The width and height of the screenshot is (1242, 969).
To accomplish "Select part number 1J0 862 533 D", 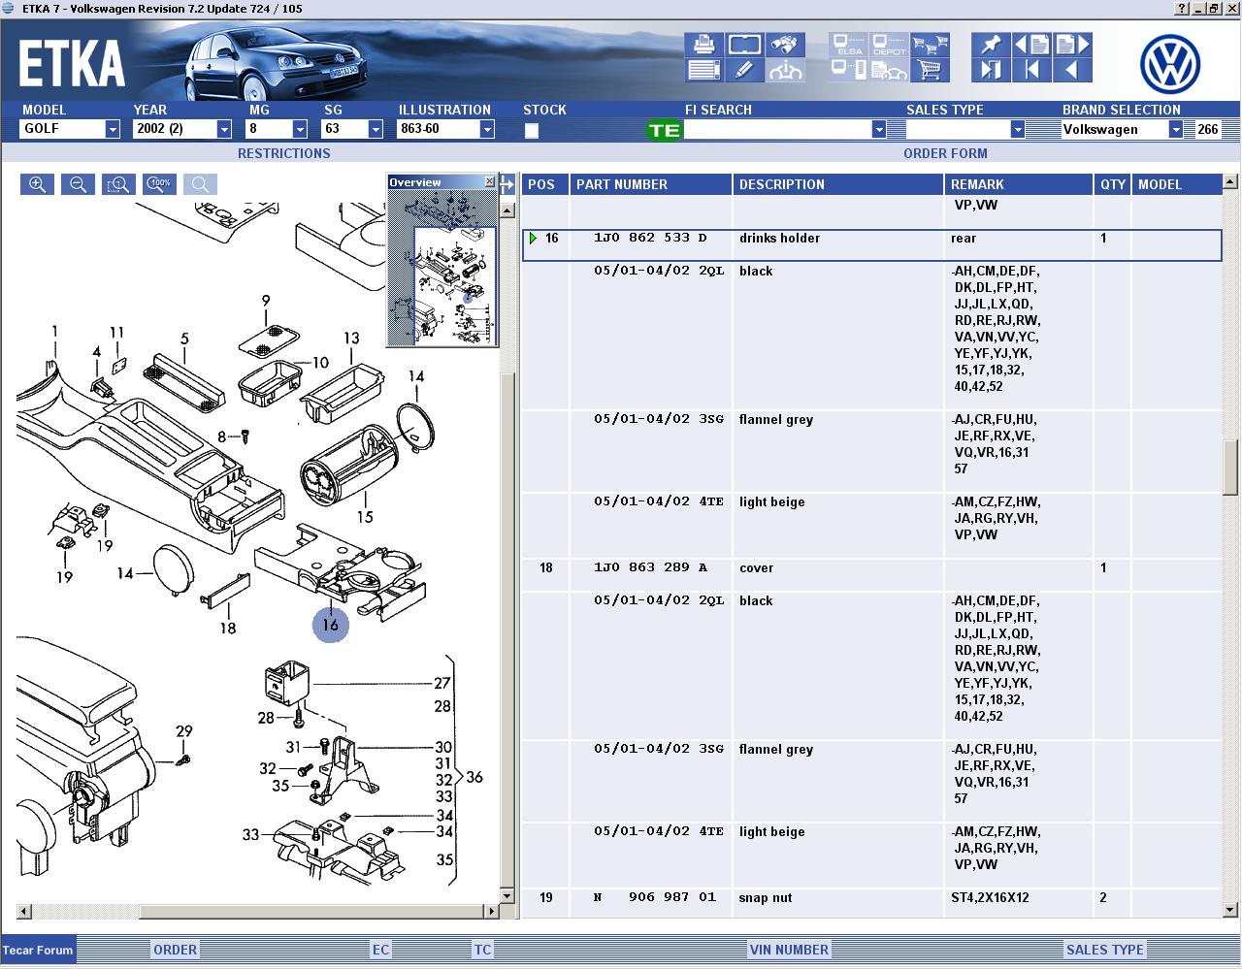I will click(x=650, y=239).
